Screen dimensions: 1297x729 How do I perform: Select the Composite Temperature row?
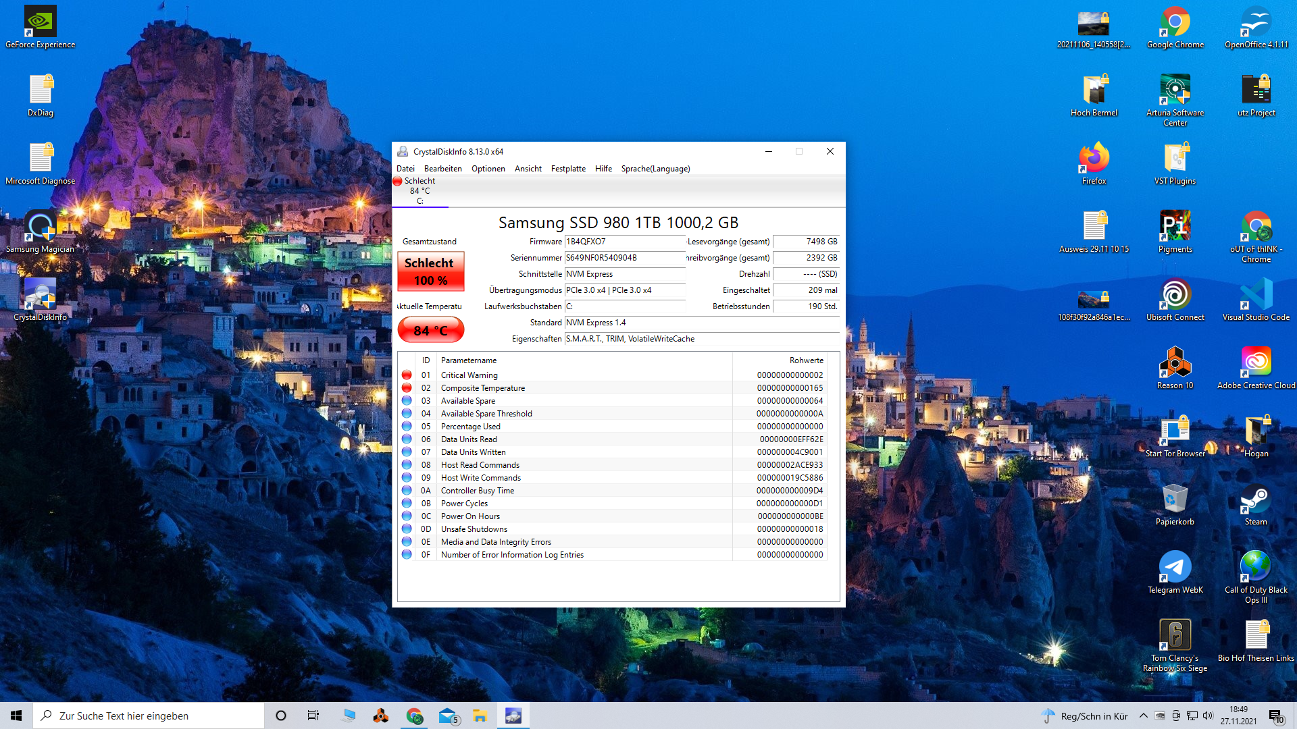[x=482, y=388]
